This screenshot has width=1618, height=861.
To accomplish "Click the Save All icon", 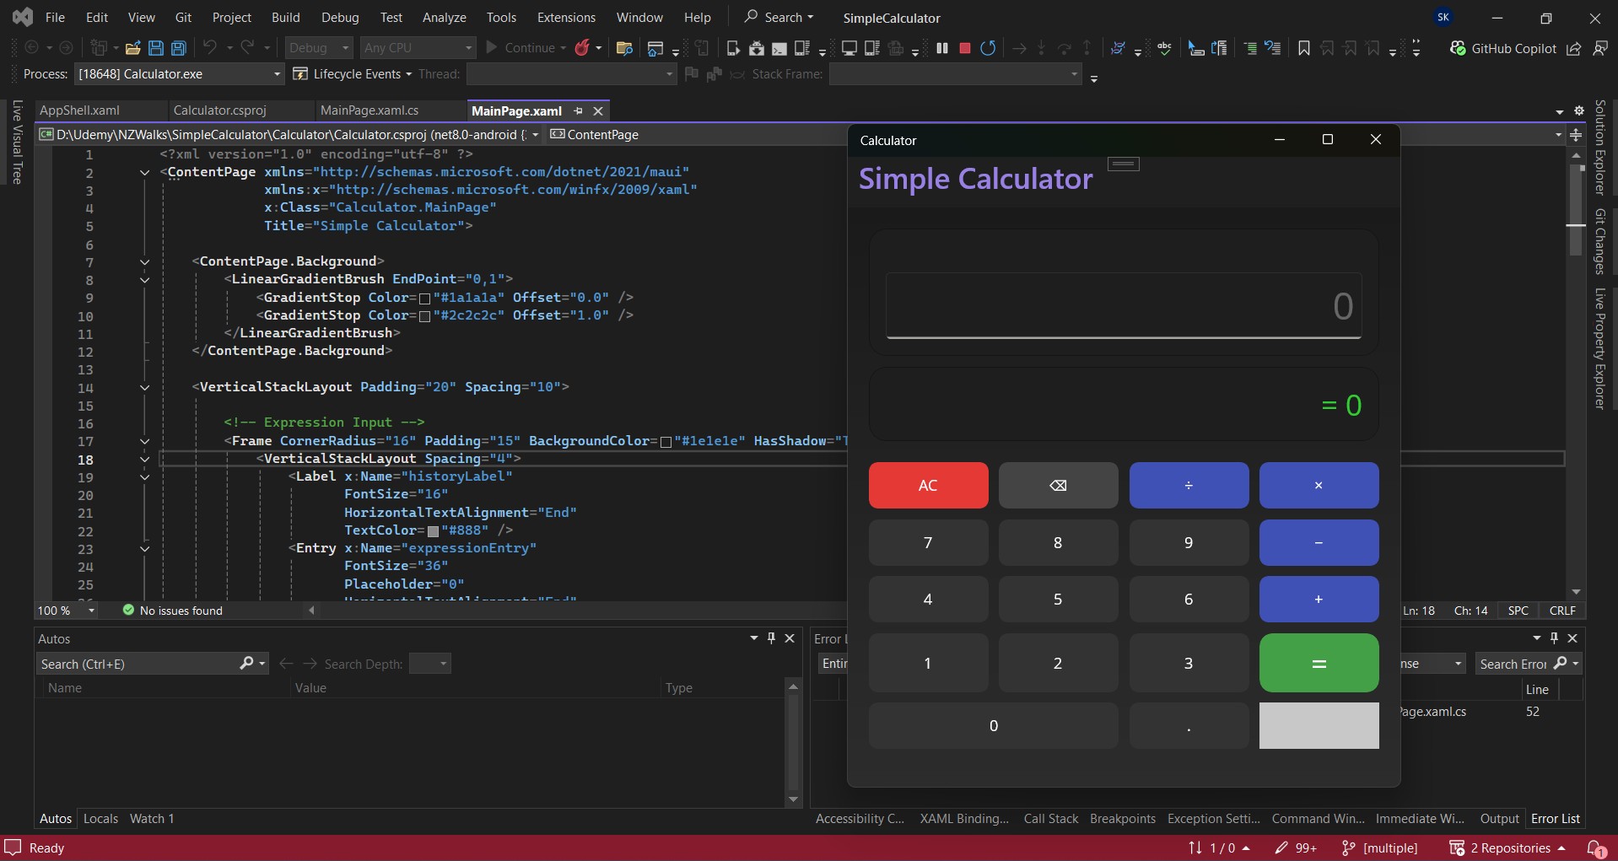I will (178, 48).
